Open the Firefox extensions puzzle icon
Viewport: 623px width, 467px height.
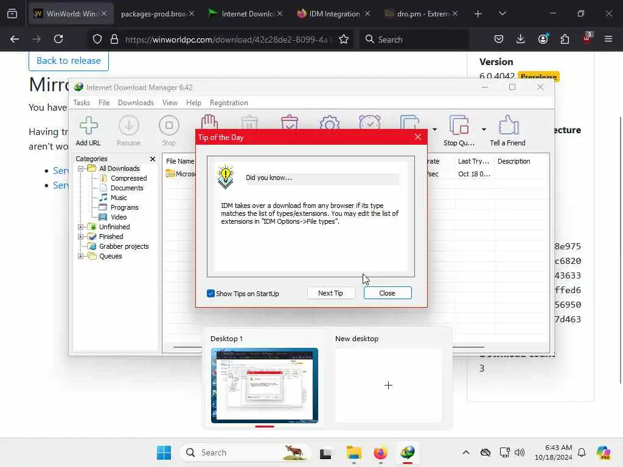(x=565, y=40)
